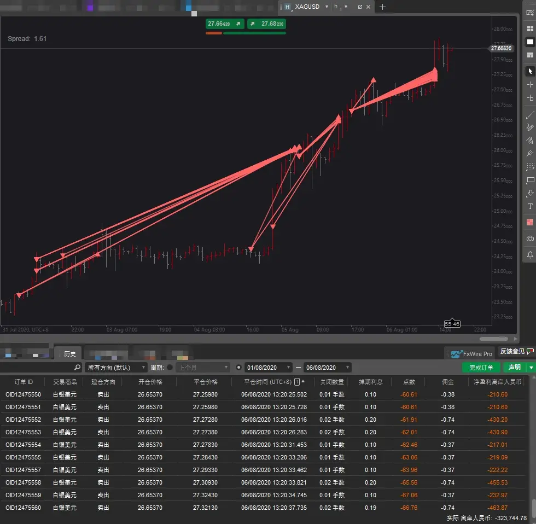The image size is (536, 524).
Task: Add a new chart tab
Action: click(382, 7)
